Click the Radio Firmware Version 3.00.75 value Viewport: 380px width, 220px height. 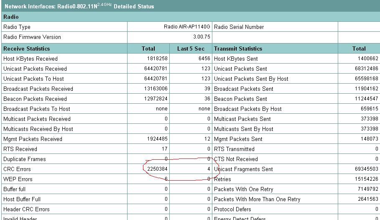point(201,37)
